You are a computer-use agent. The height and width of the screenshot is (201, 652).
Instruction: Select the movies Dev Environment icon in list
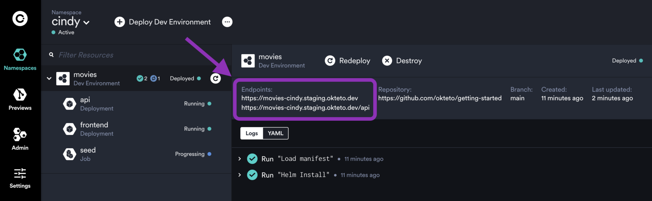[63, 78]
